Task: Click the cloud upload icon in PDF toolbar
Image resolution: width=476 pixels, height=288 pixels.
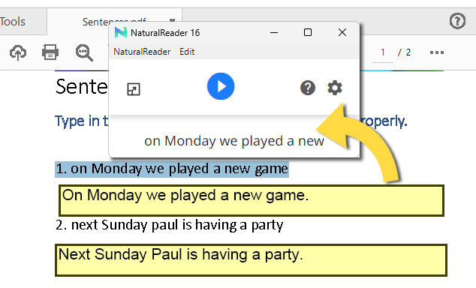Action: coord(18,52)
